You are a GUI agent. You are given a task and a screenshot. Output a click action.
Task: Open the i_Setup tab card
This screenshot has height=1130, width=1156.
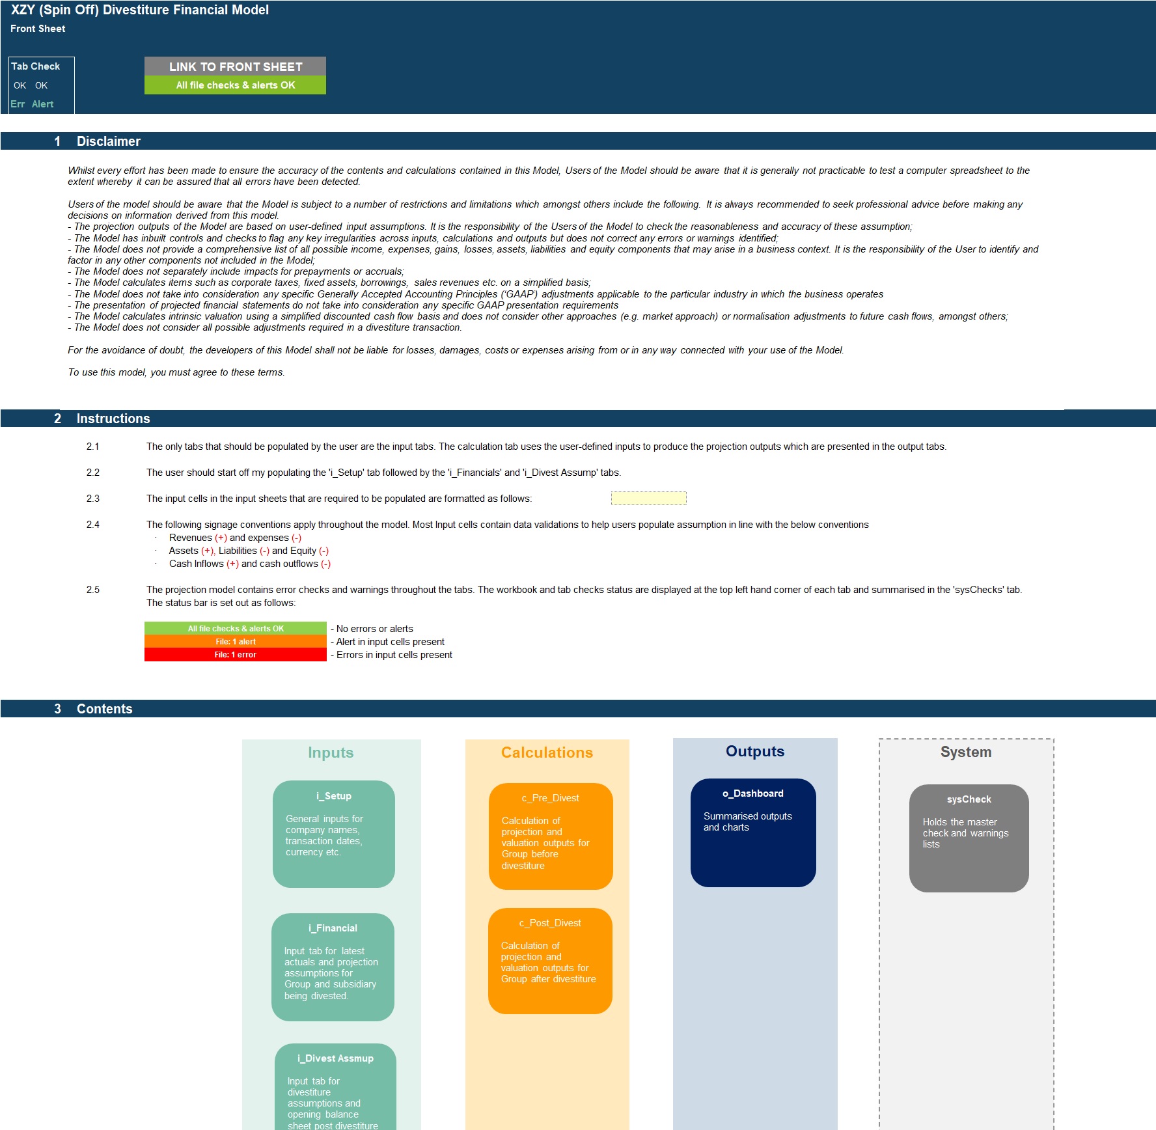[334, 834]
